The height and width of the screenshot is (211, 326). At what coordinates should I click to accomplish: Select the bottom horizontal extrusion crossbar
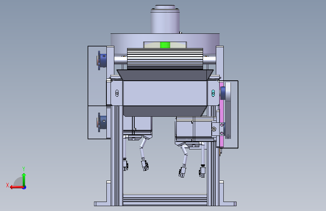coord(165,200)
